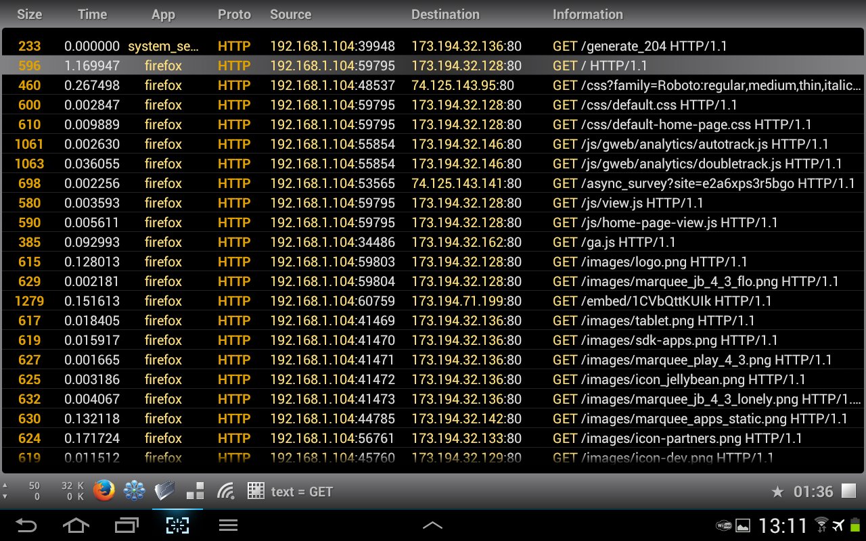Tap the screenshot capture icon in navigation bar
Viewport: 866px width, 541px height.
pyautogui.click(x=177, y=525)
